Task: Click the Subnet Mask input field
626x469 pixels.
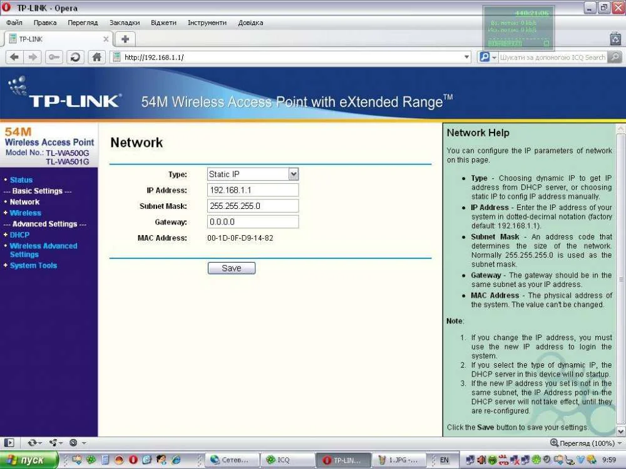Action: [x=253, y=206]
